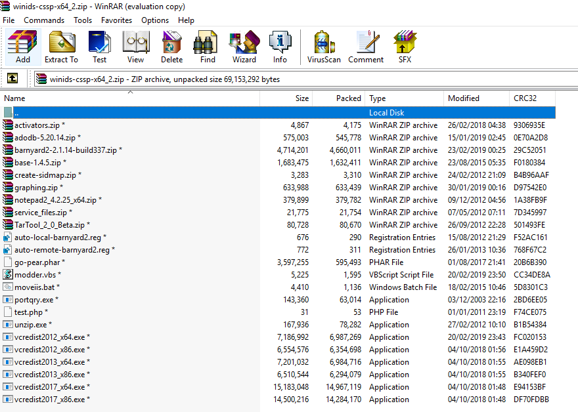Click the Info toolbar icon
Viewport: 578px width, 412px height.
coord(280,46)
